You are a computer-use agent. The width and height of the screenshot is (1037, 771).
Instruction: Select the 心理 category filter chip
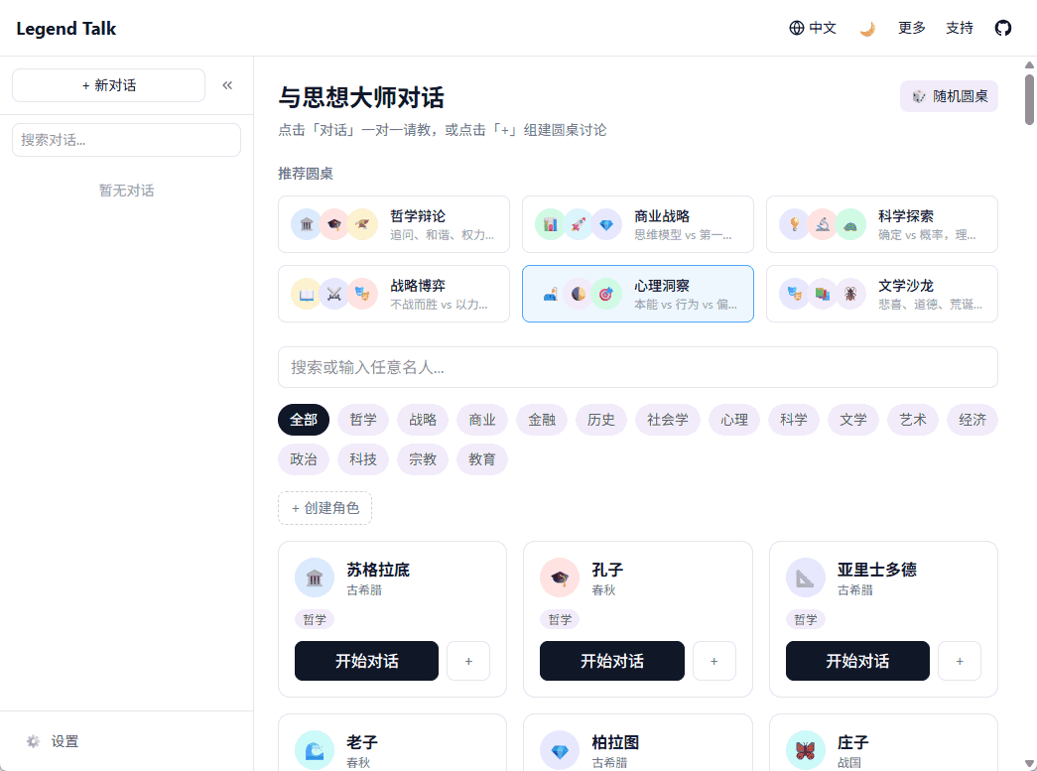pyautogui.click(x=734, y=420)
